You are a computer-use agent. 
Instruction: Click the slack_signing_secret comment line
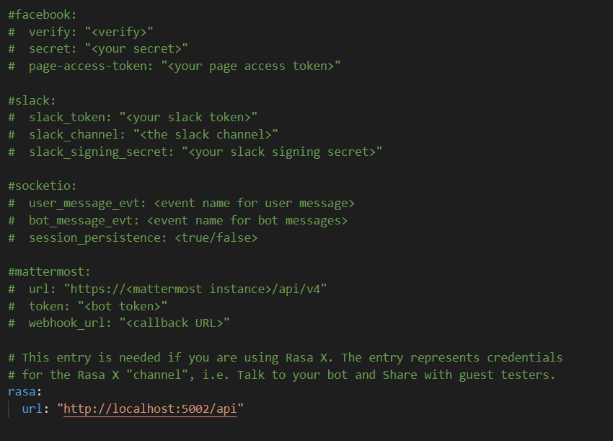tap(195, 152)
